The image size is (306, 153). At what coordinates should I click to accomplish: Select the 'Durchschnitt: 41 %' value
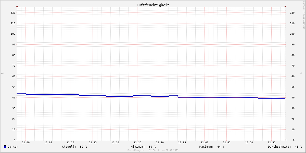[285, 147]
